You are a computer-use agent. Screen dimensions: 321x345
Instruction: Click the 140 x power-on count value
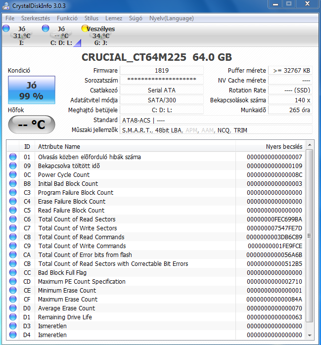[290, 100]
